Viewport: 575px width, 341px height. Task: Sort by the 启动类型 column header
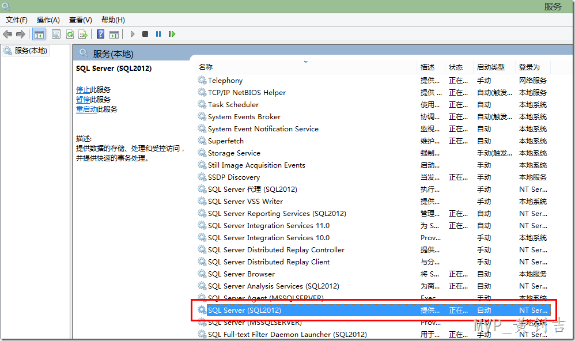(494, 67)
